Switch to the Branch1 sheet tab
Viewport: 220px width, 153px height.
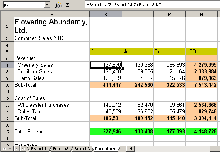coord(39,149)
